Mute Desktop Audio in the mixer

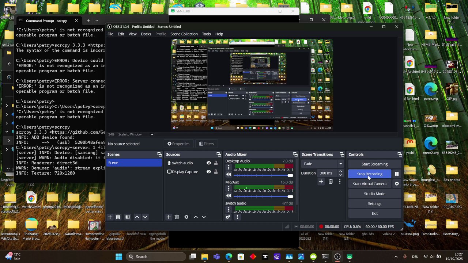[229, 175]
